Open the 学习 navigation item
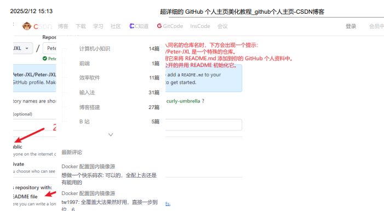This screenshot has width=384, height=211. (98, 26)
